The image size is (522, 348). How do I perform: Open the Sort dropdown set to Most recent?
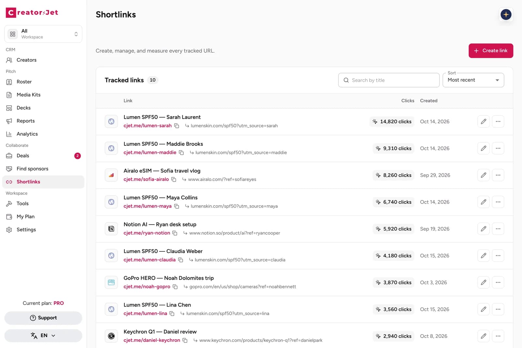[x=473, y=80]
